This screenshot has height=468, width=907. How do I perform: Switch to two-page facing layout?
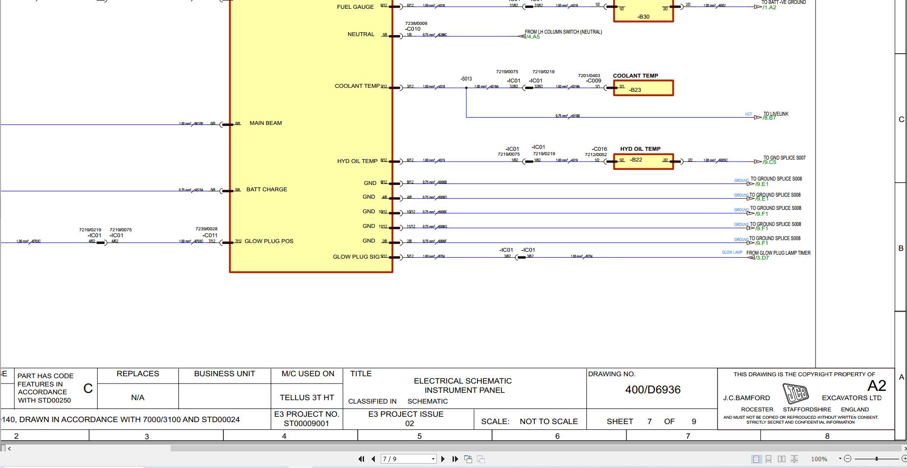tap(782, 459)
